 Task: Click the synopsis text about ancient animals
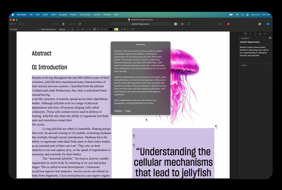(x=254, y=51)
